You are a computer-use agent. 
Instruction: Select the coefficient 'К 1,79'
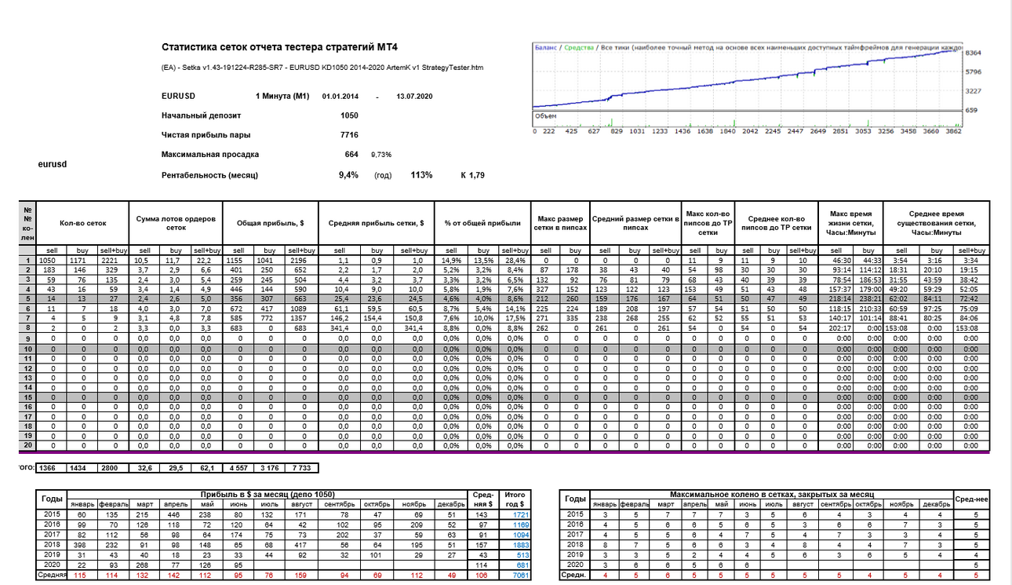click(473, 175)
